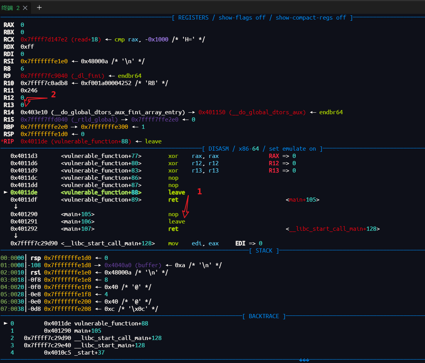Click the ret at main+107
The height and width of the screenshot is (363, 425).
point(173,229)
